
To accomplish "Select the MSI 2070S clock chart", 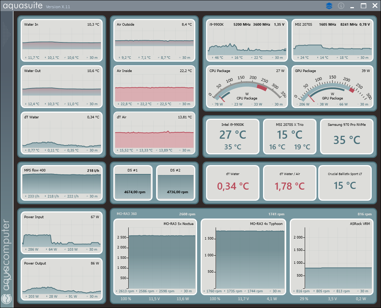I will click(333, 40).
